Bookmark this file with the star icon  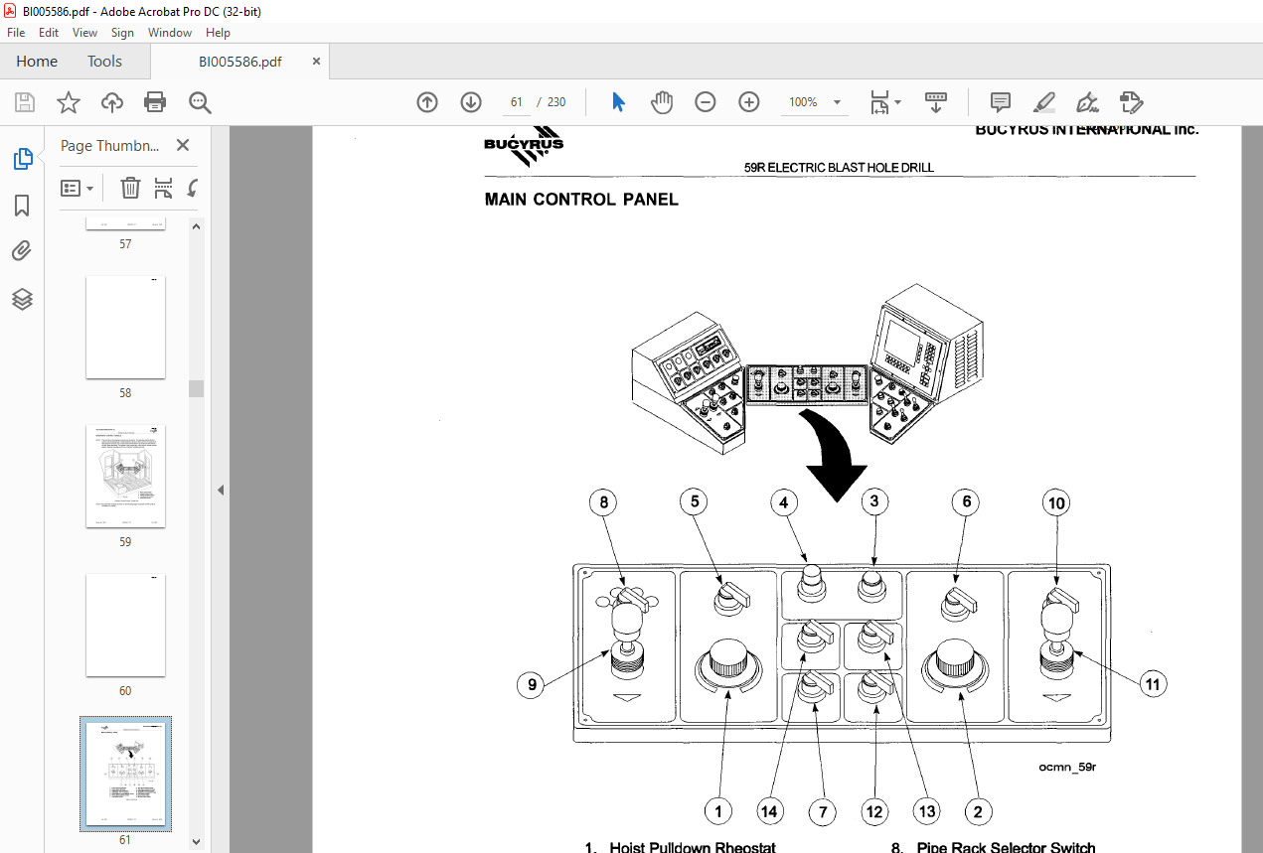coord(68,102)
